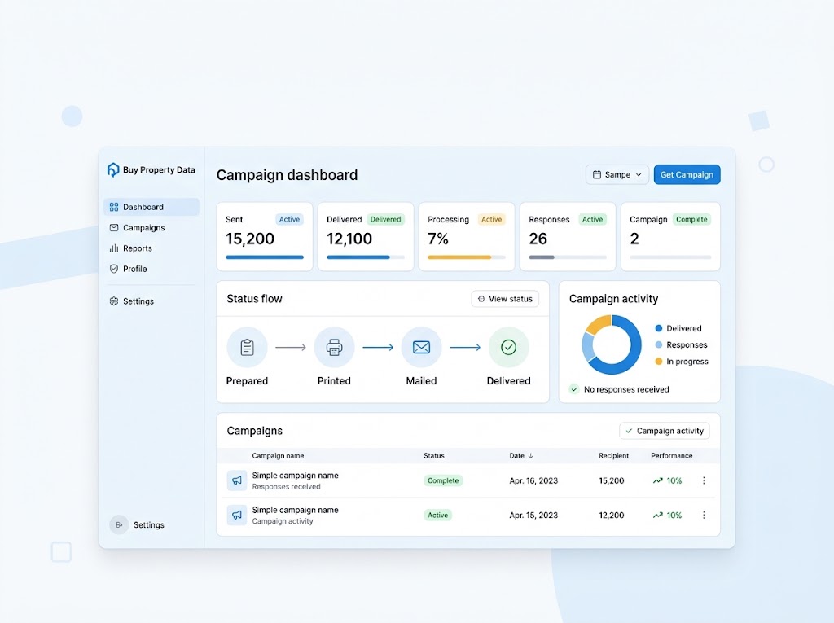This screenshot has height=623, width=834.
Task: Click the Printed printer icon
Action: 334,348
